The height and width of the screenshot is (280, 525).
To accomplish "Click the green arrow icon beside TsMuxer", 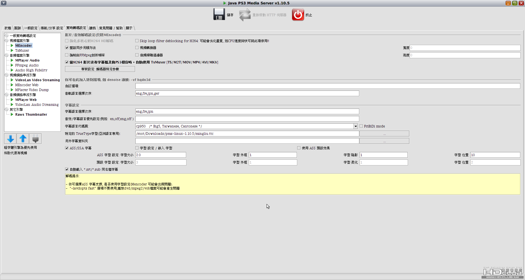I will tap(12, 50).
